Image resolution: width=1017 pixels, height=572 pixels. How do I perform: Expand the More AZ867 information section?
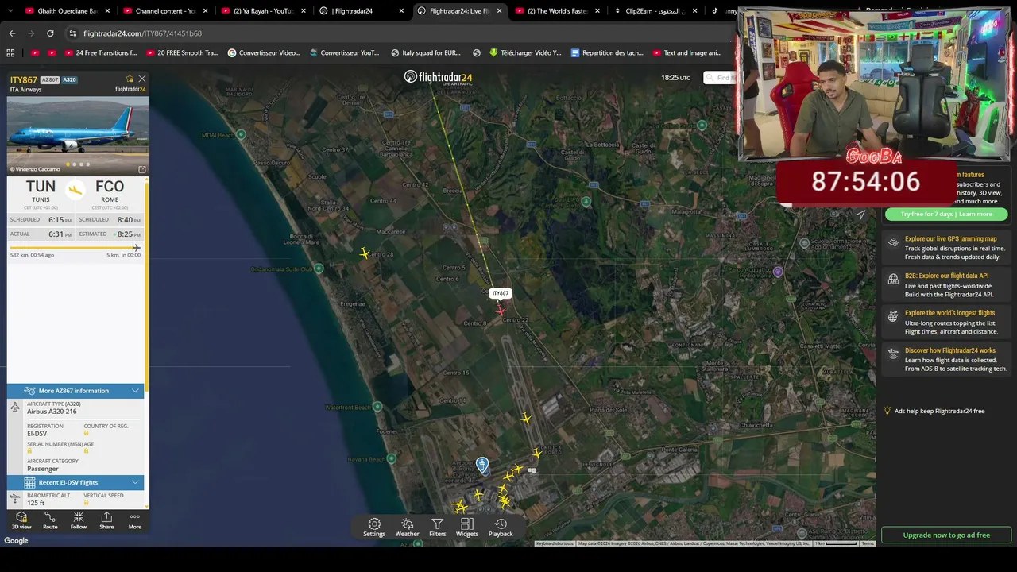pos(75,391)
